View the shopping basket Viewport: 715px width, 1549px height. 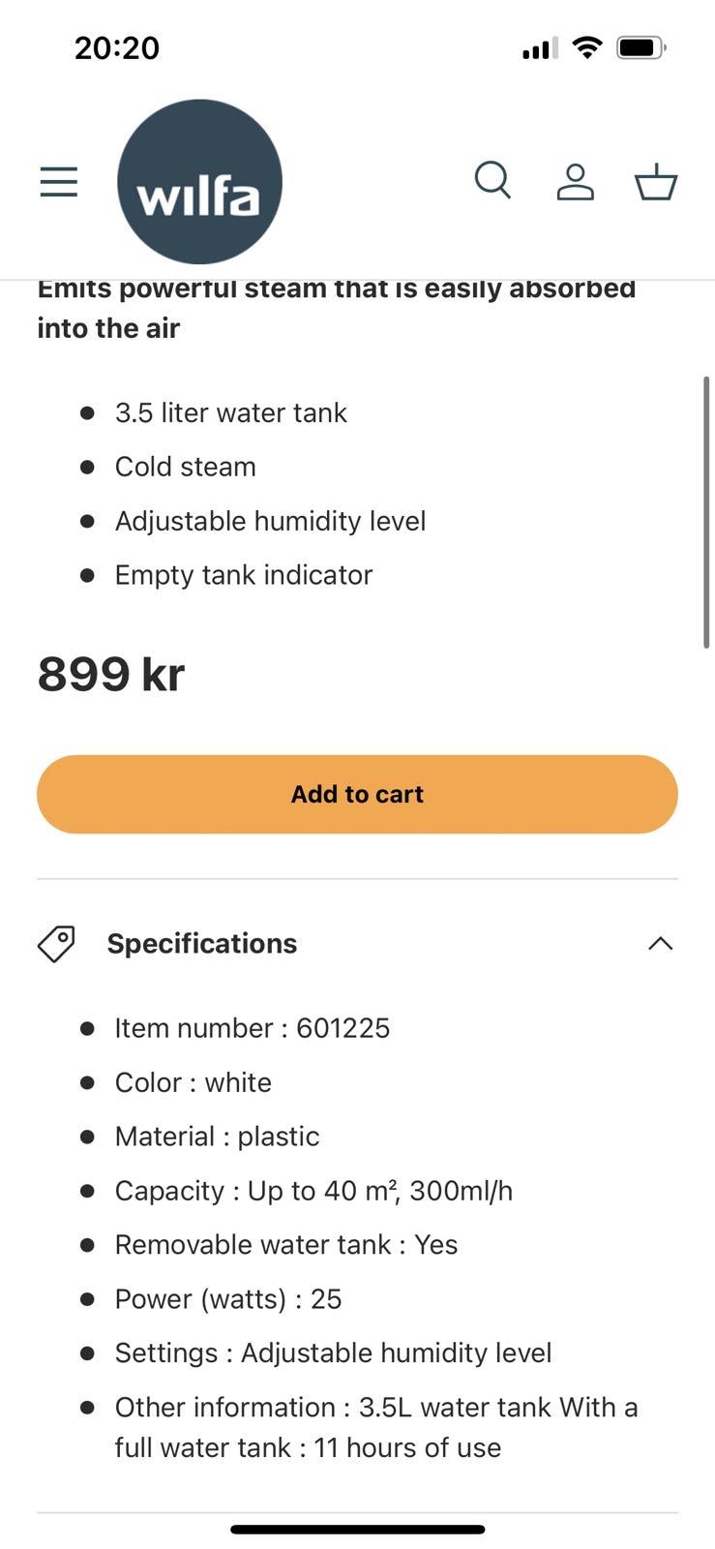coord(655,181)
